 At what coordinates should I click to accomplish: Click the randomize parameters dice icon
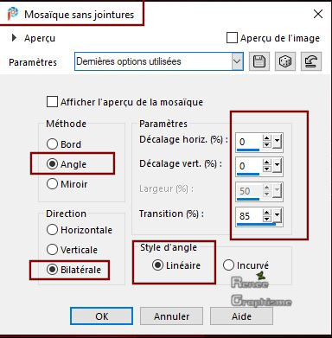285,61
